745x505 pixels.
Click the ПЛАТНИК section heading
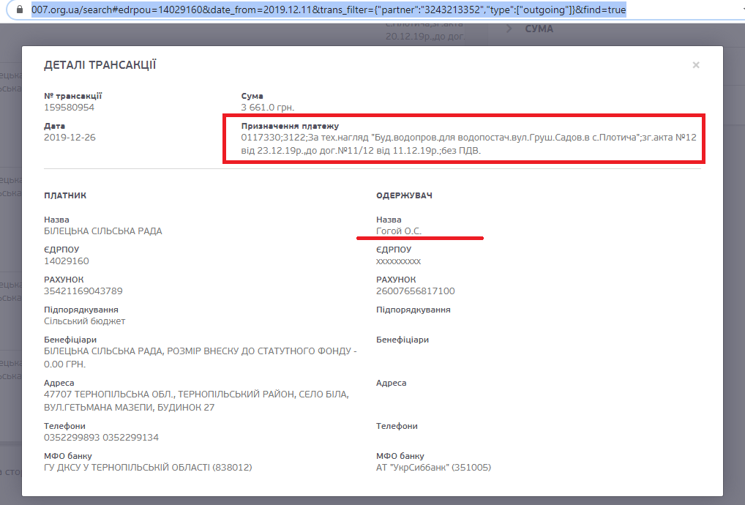[x=65, y=195]
